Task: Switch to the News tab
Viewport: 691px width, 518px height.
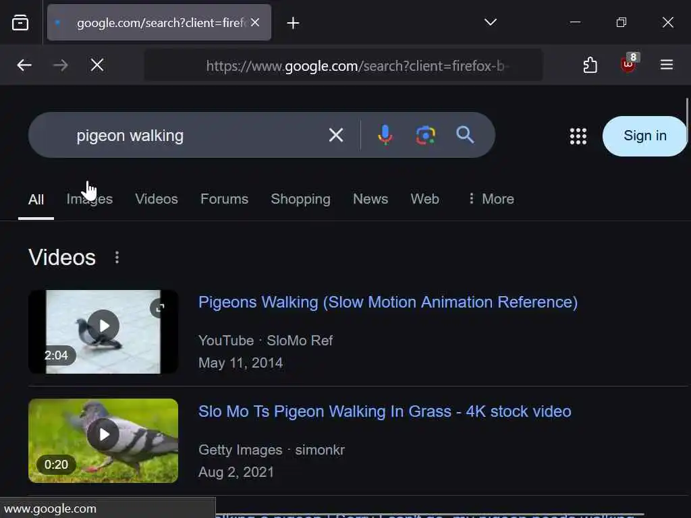Action: 370,199
